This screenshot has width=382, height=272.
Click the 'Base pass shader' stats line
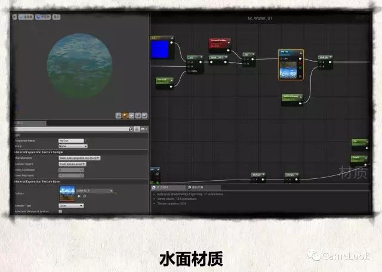coord(190,194)
